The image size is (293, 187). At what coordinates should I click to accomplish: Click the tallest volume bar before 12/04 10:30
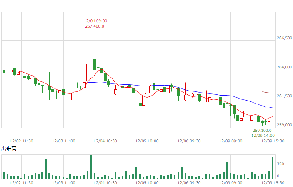(x=91, y=167)
